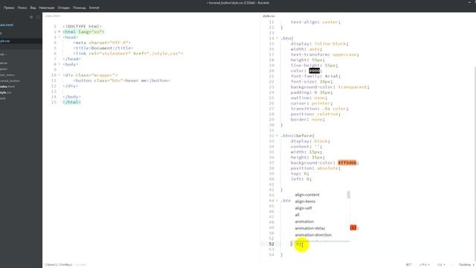The width and height of the screenshot is (476, 268).
Task: Click the autocomplete list scrollbar thumb
Action: [x=349, y=195]
